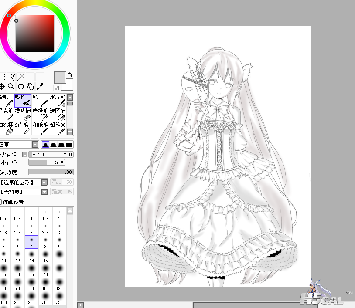Select the eyedropper color picker tool
355x308 pixels.
pyautogui.click(x=40, y=86)
